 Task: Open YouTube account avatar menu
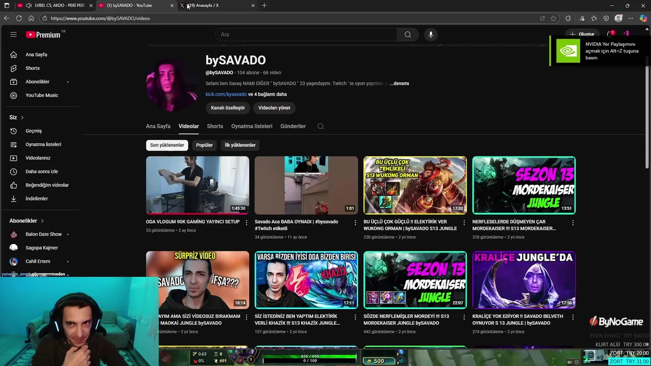(627, 34)
